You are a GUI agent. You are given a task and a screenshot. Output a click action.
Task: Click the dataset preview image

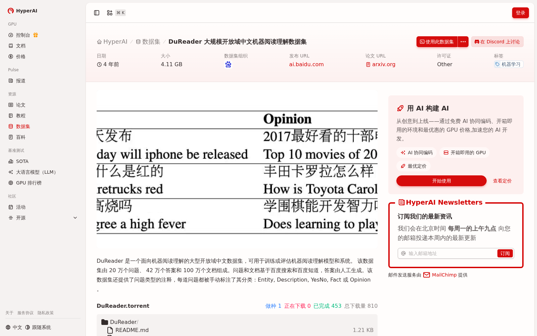237,169
